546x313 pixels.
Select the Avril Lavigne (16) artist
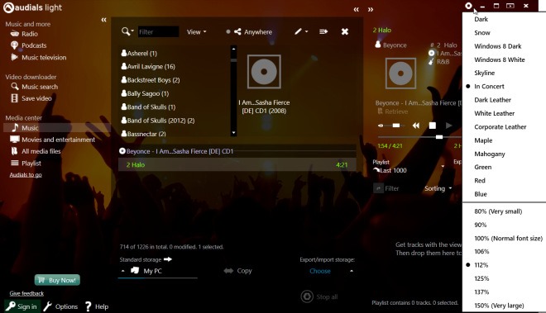pyautogui.click(x=148, y=66)
